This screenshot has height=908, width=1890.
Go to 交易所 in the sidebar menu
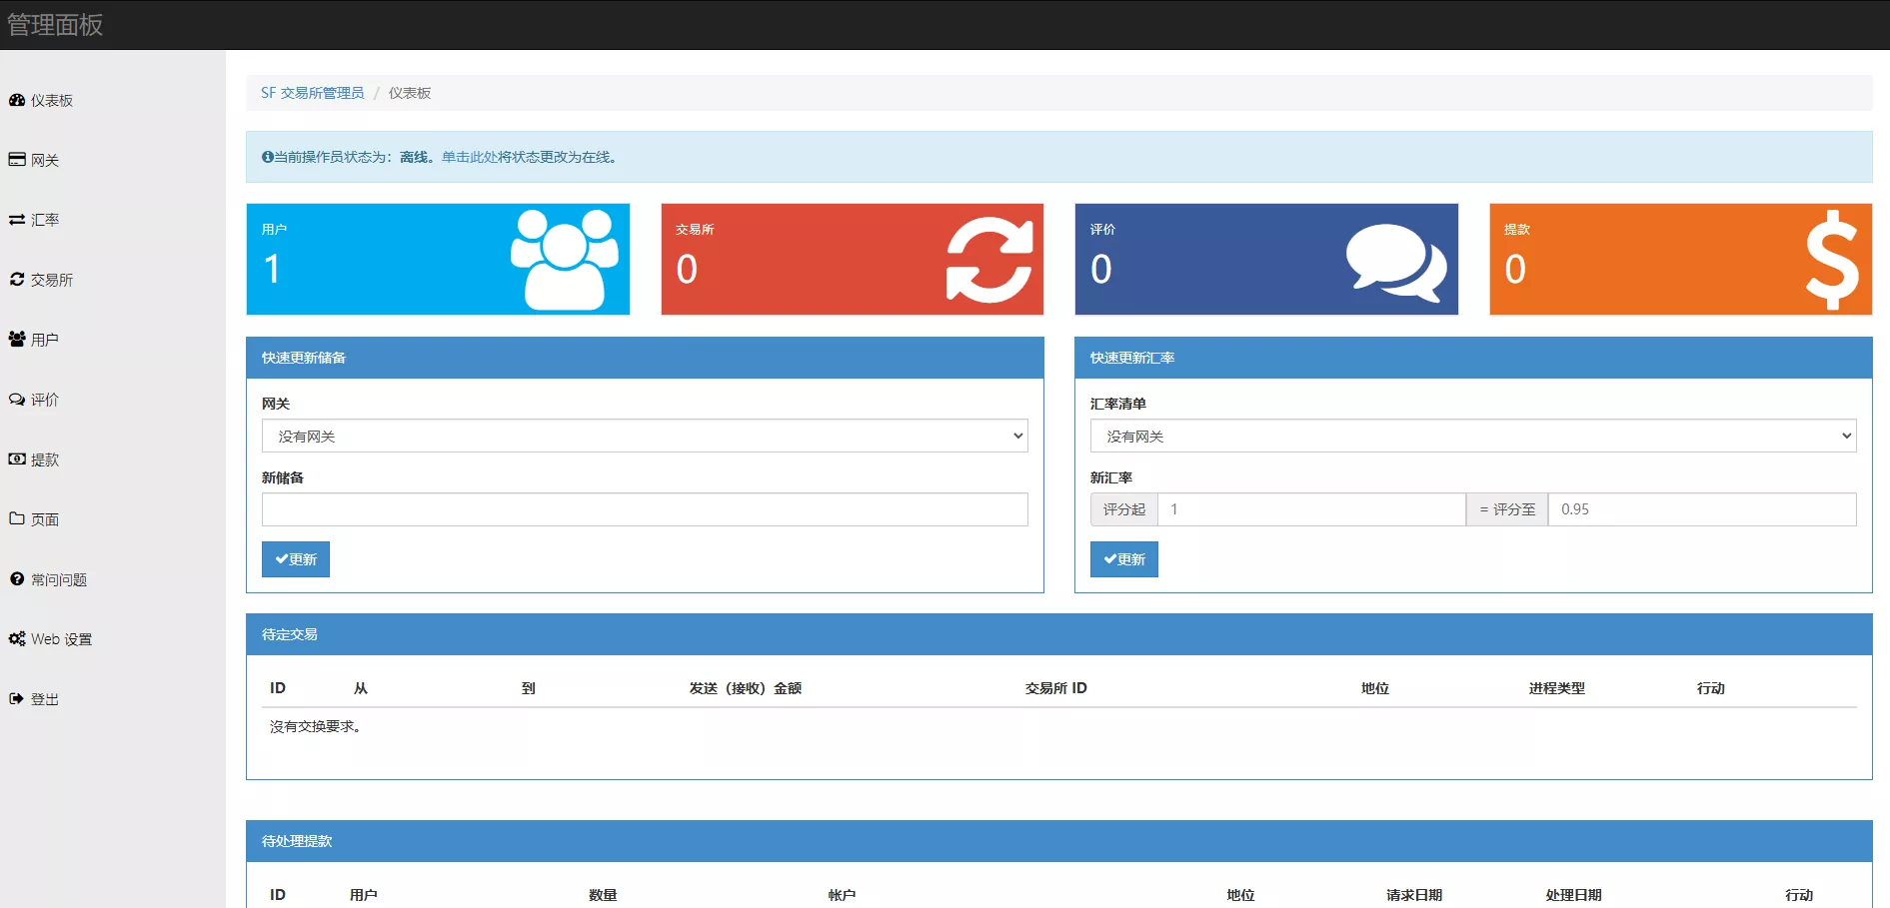pos(51,280)
